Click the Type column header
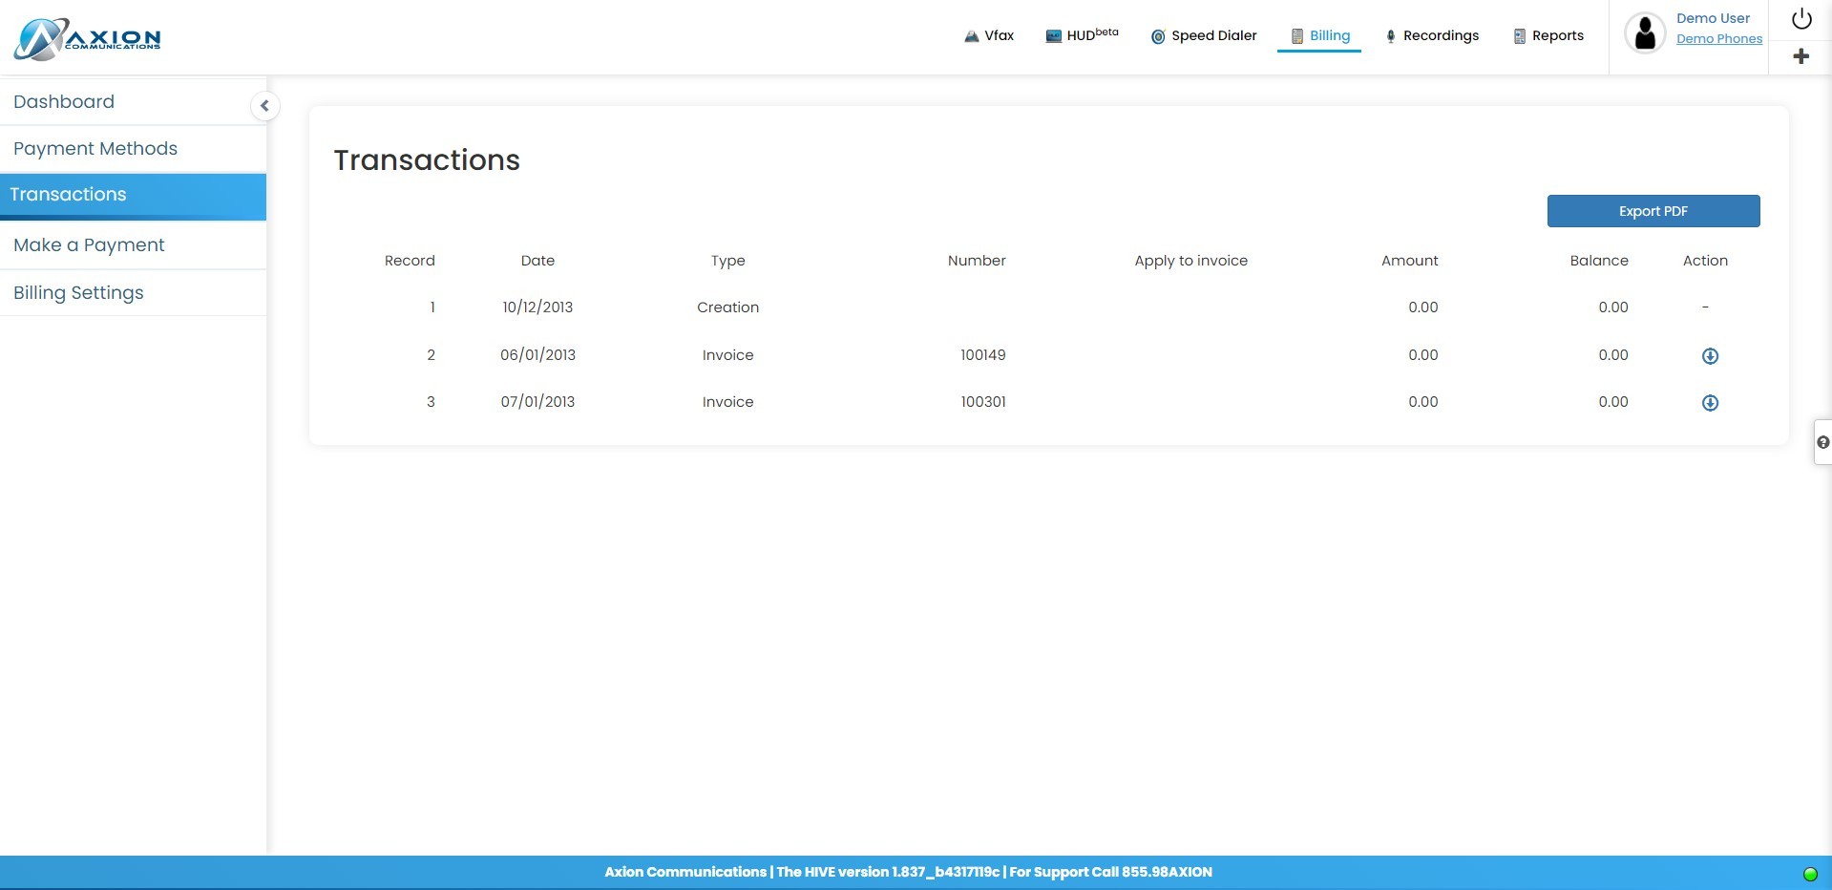The height and width of the screenshot is (890, 1832). pyautogui.click(x=727, y=261)
